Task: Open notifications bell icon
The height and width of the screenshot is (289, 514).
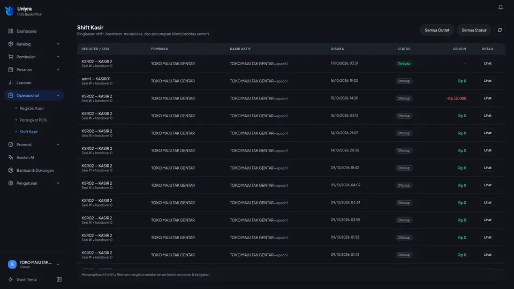Action: pyautogui.click(x=500, y=7)
